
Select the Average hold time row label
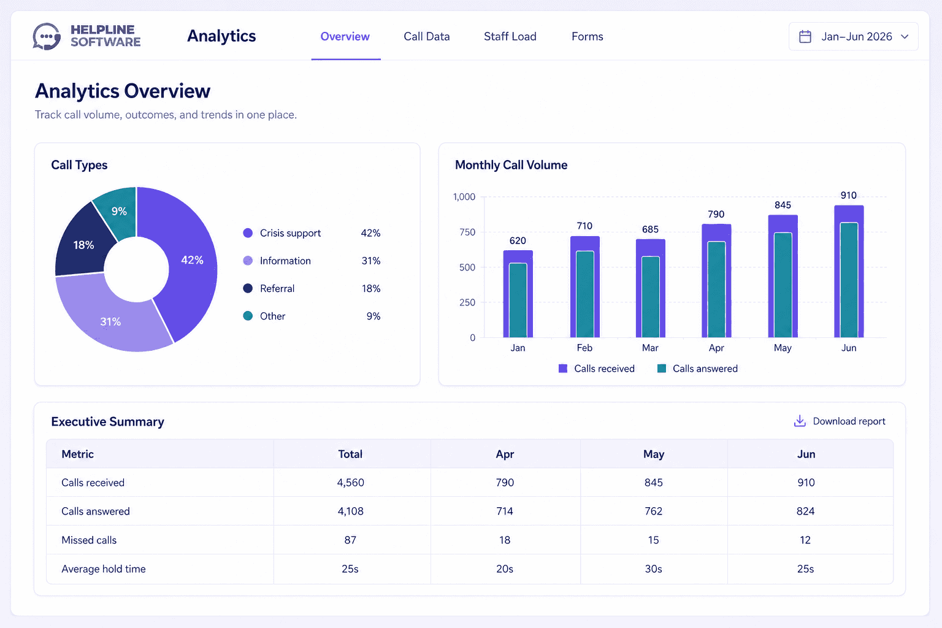(x=104, y=569)
